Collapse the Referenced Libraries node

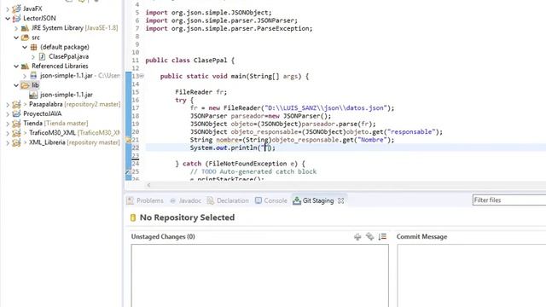[16, 67]
